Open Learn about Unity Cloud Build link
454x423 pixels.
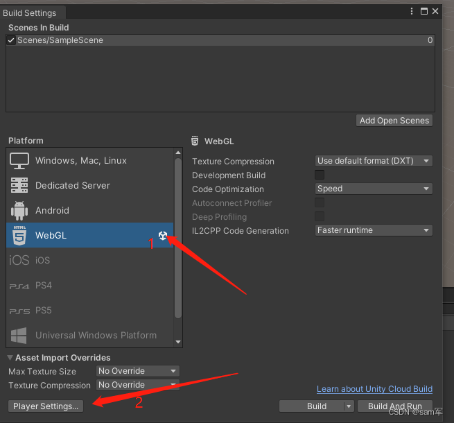(x=374, y=389)
